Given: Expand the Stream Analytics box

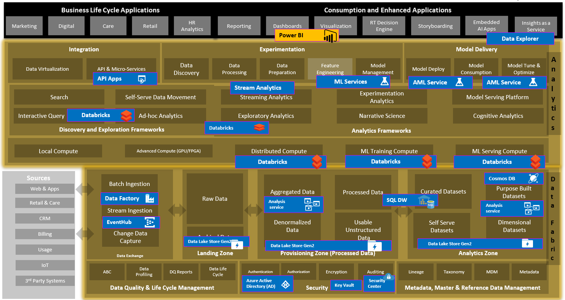Looking at the screenshot, I should pyautogui.click(x=262, y=87).
